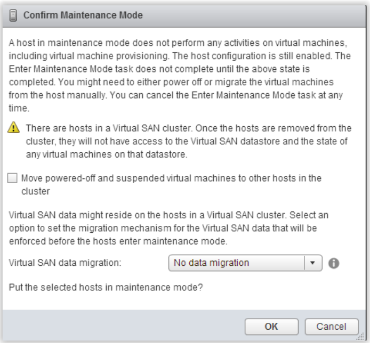Cancel the maintenance mode dialog
Screen dimensions: 370x343
[332, 326]
